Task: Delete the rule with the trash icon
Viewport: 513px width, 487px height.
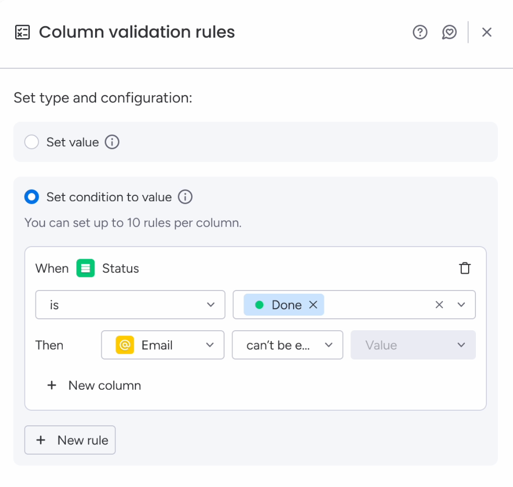Action: (464, 269)
